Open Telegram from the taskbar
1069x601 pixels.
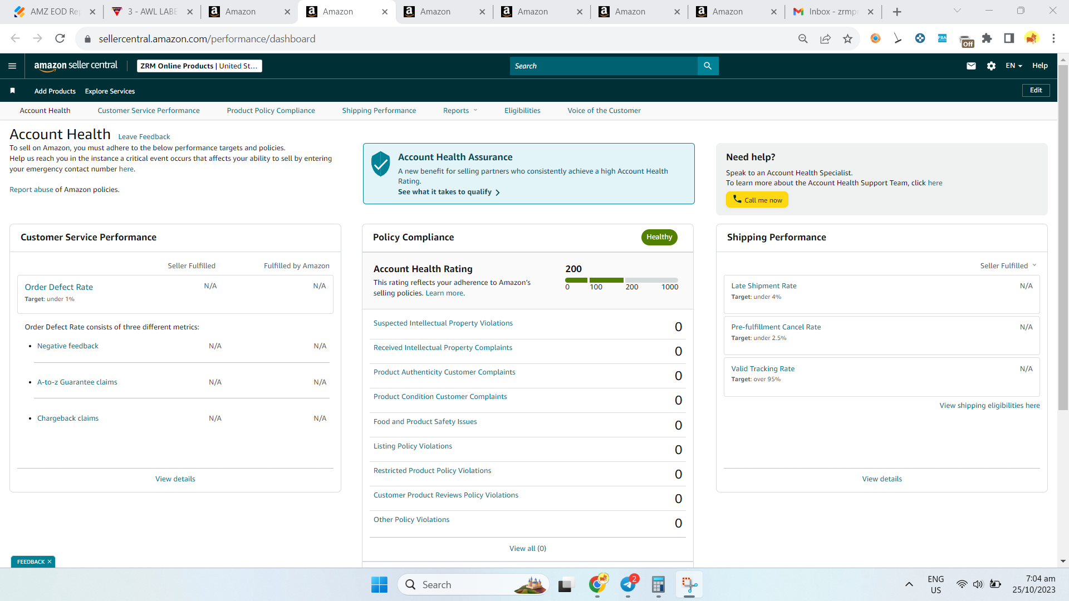tap(628, 584)
